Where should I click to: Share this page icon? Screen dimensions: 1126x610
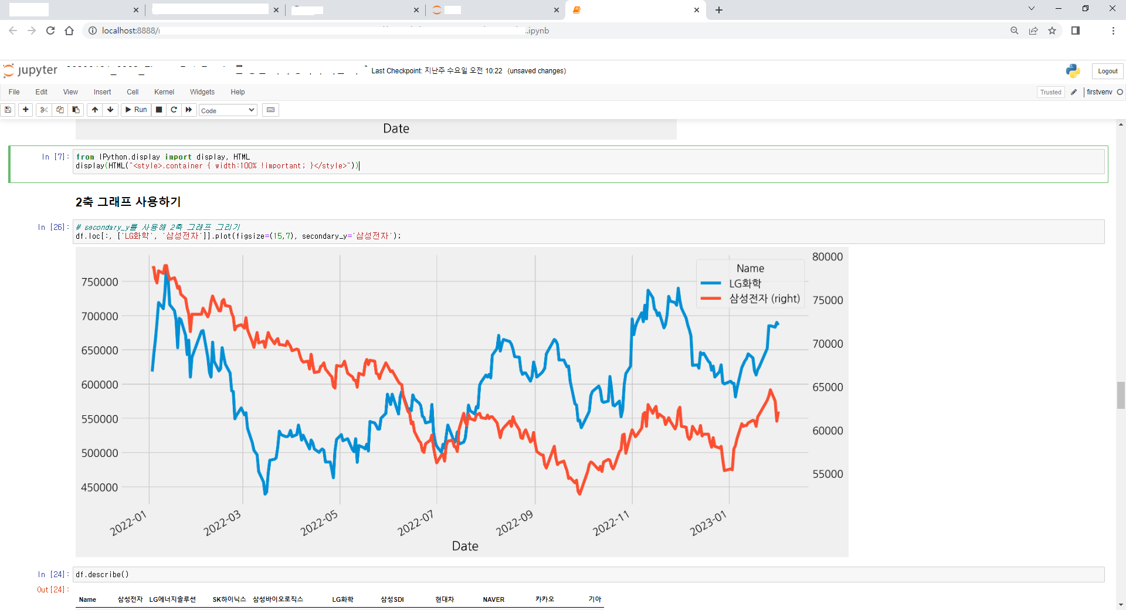point(1033,30)
